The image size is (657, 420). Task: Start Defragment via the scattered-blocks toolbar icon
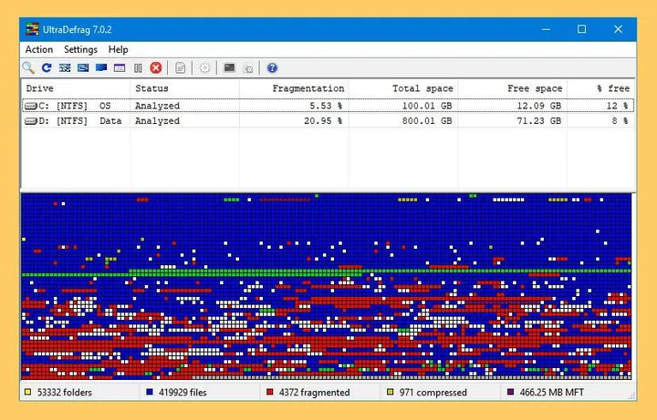pos(65,67)
